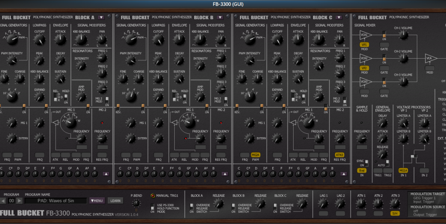The height and width of the screenshot is (224, 446).
Task: Click the empty MOD slot below VCA3
Action: tap(365, 91)
